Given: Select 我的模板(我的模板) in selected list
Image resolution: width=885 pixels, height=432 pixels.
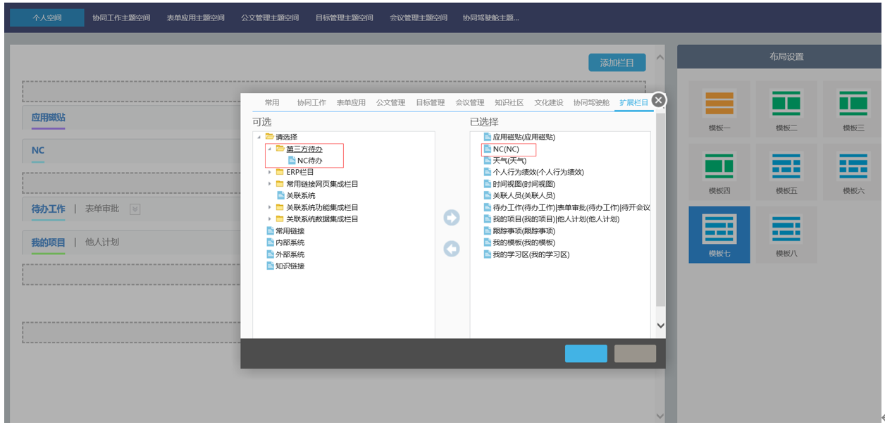Looking at the screenshot, I should [524, 242].
